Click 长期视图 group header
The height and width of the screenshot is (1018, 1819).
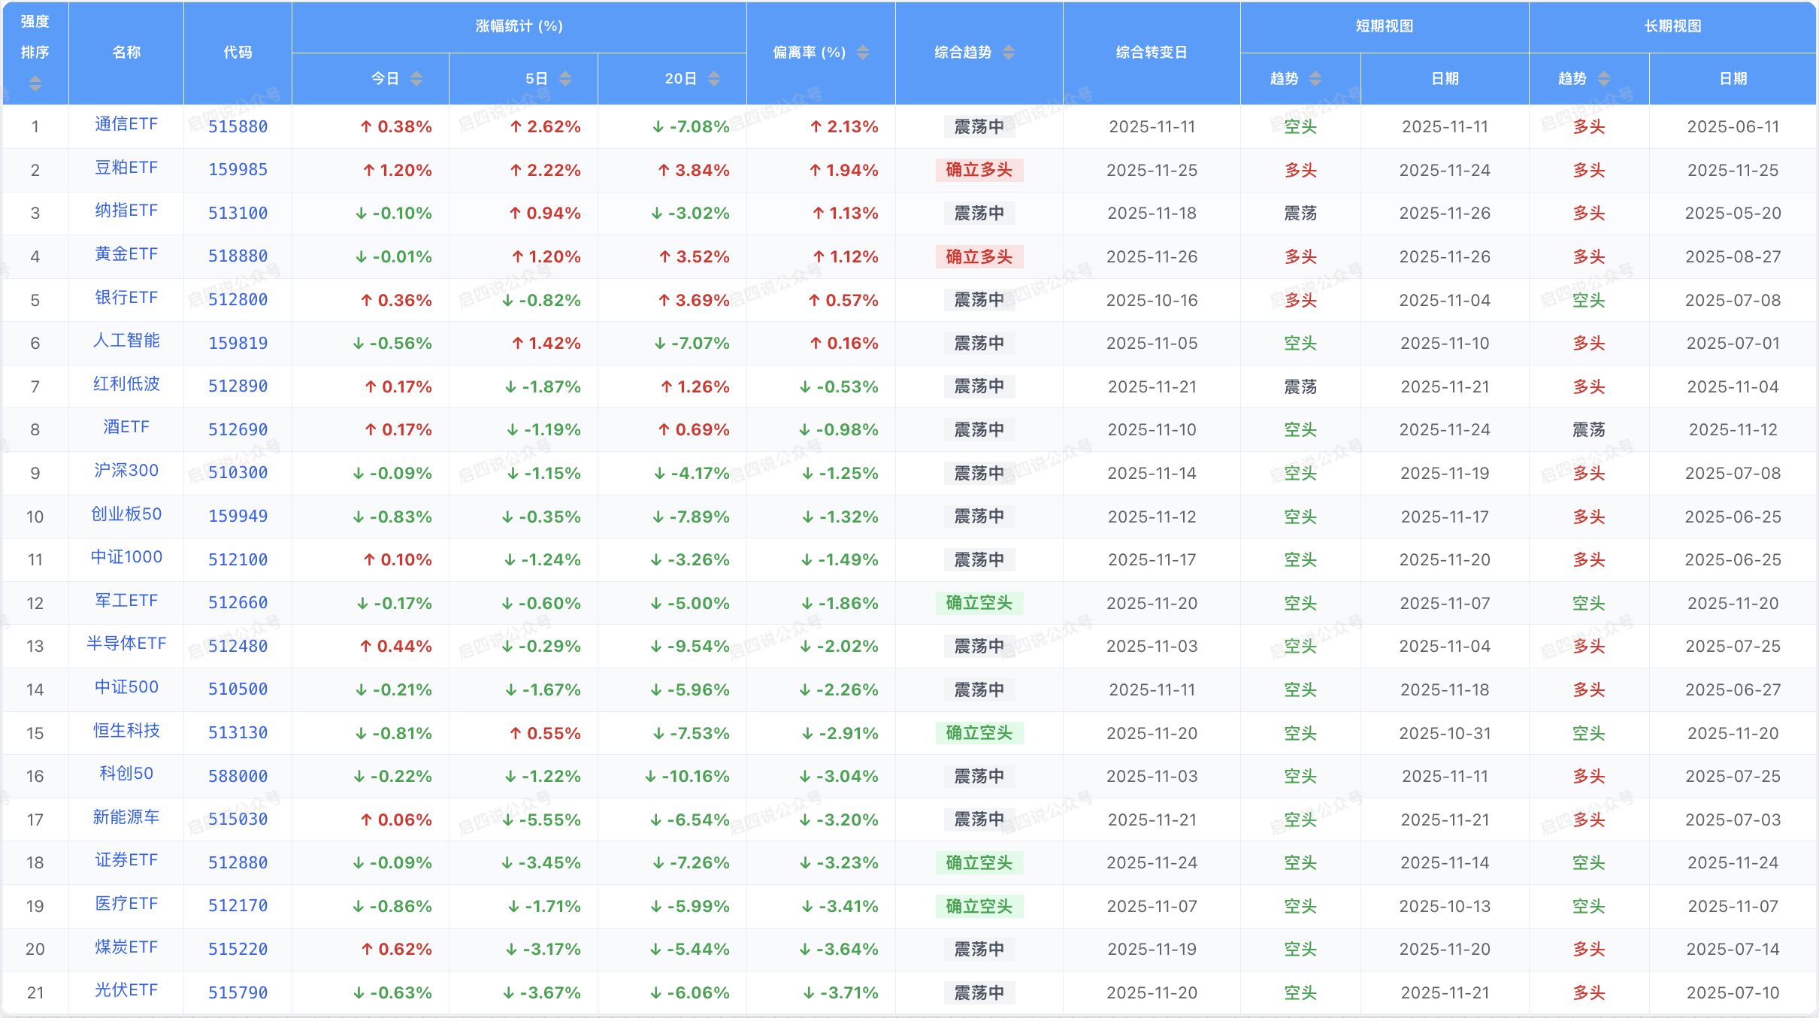[1672, 26]
